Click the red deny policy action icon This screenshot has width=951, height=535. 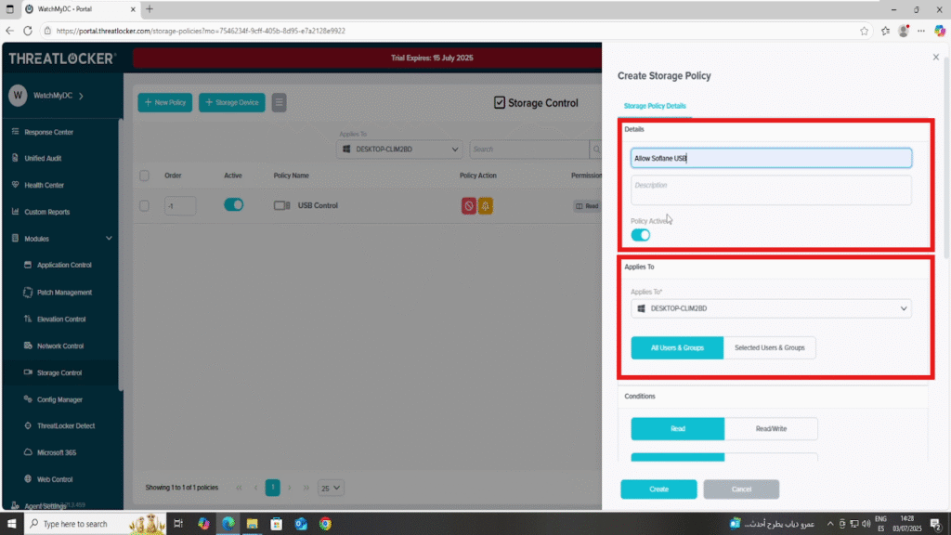tap(468, 205)
